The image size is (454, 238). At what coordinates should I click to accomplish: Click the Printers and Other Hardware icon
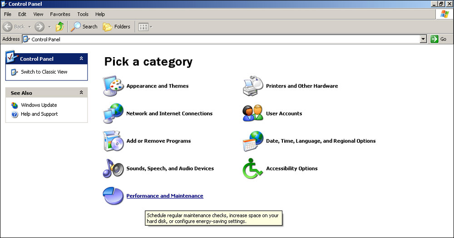pos(253,86)
